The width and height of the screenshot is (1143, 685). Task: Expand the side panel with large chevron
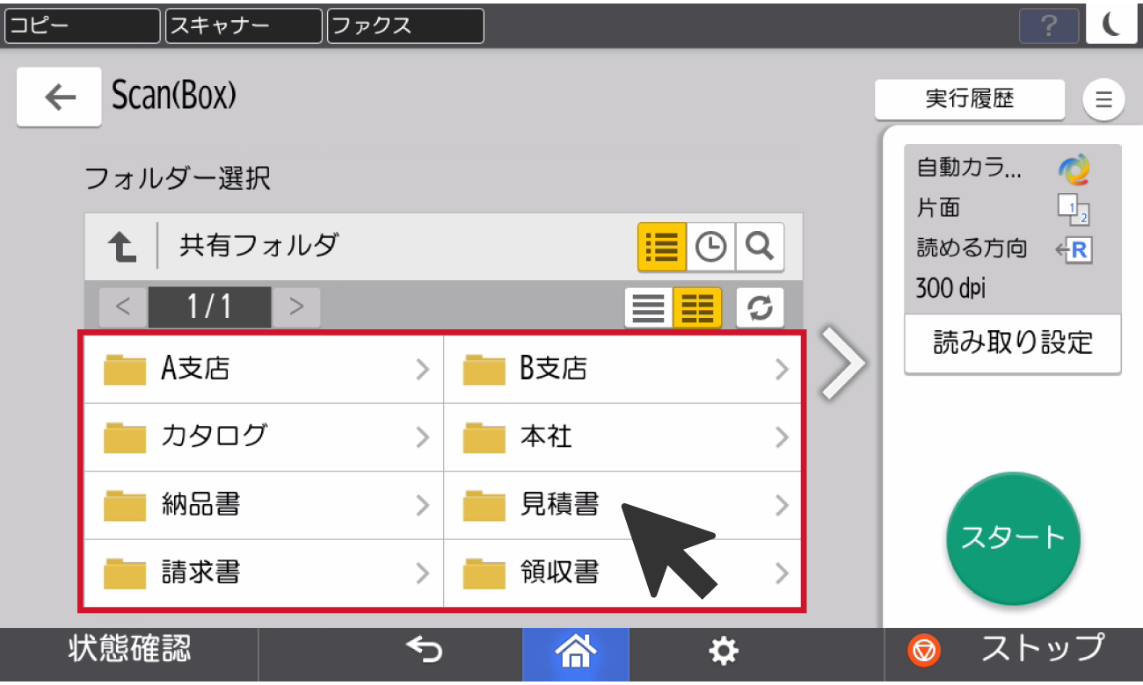(842, 363)
